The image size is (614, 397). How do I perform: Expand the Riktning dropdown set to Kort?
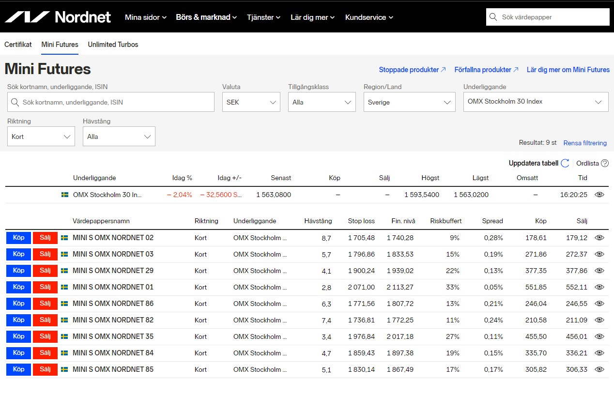pyautogui.click(x=41, y=137)
